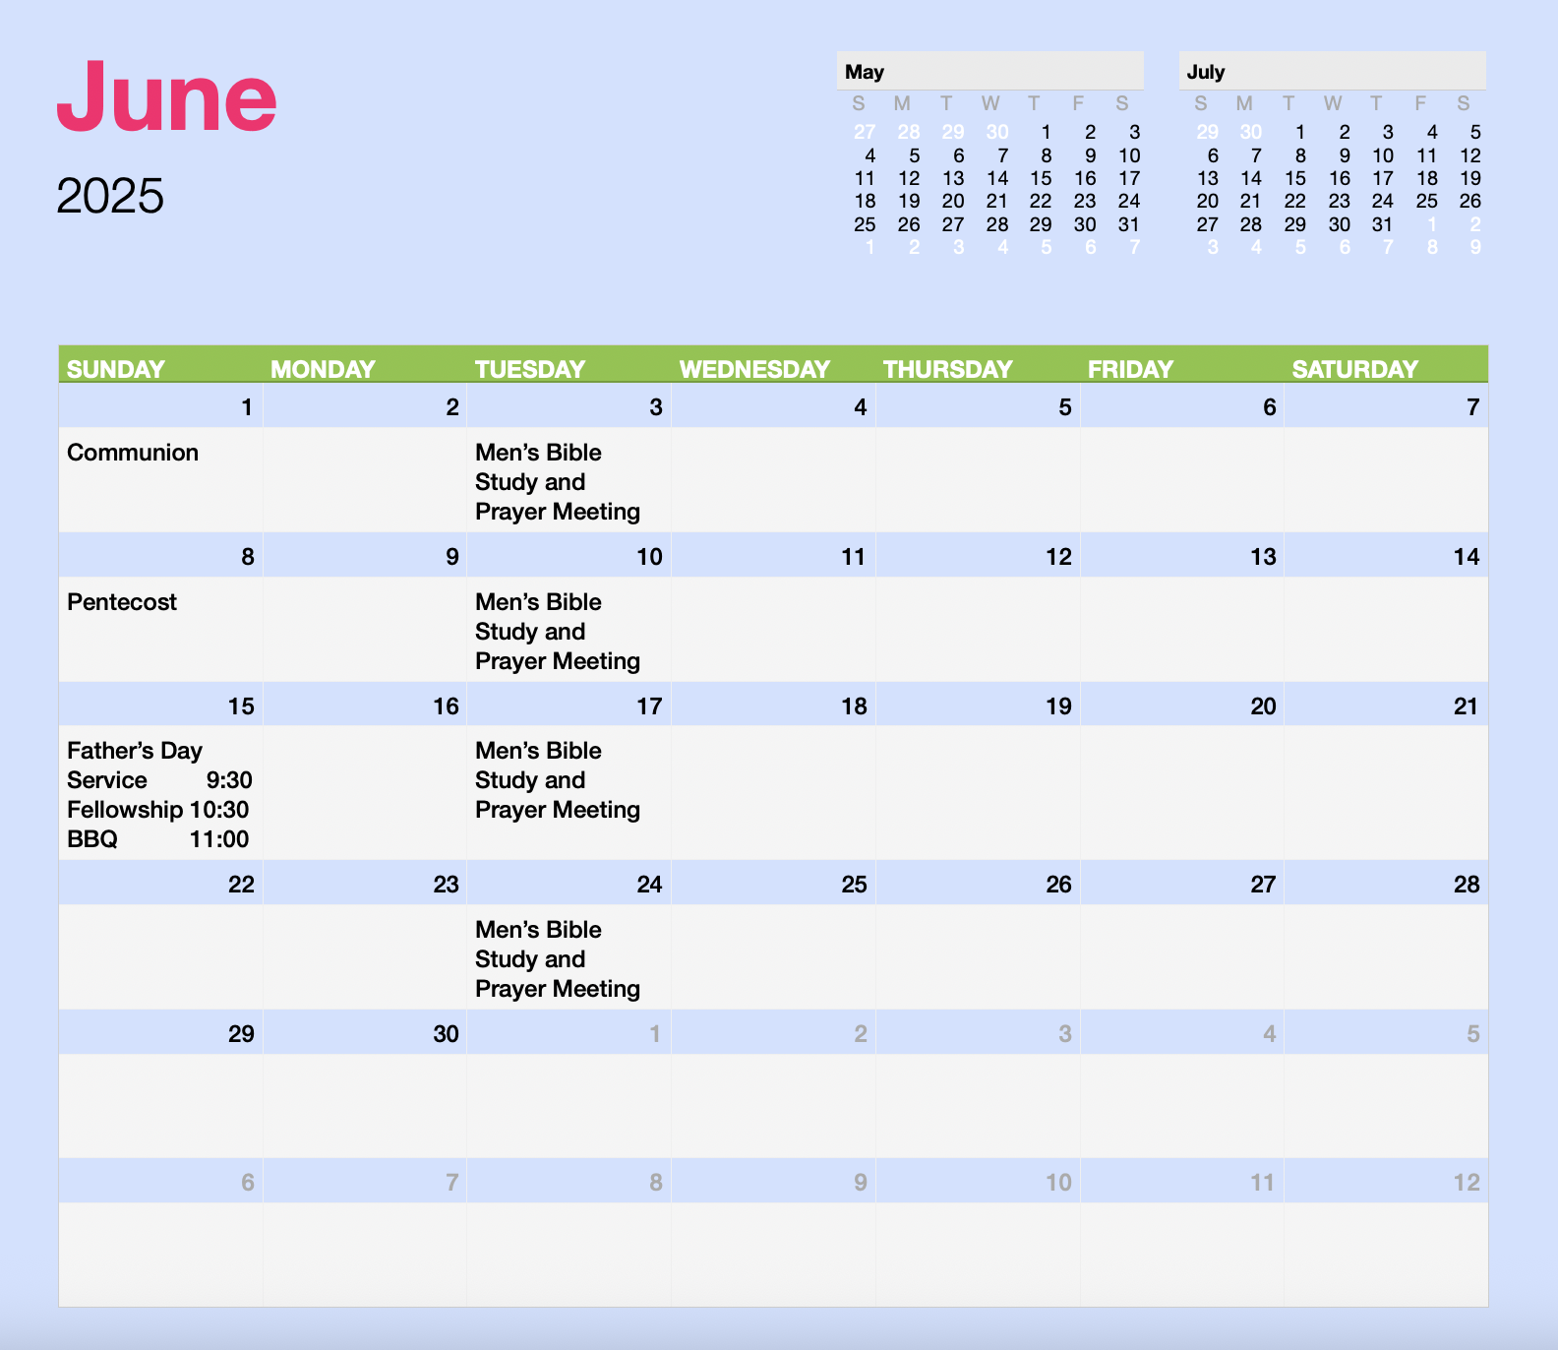Click date number 4 in first Wednesday cell
The height and width of the screenshot is (1350, 1558).
(860, 407)
